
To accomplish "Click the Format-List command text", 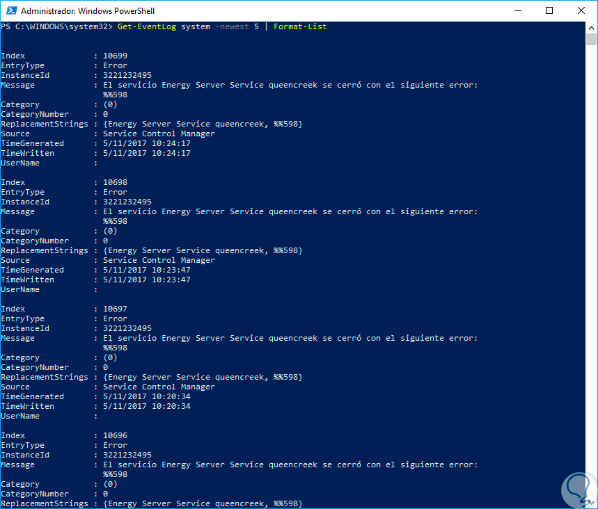I will (300, 26).
